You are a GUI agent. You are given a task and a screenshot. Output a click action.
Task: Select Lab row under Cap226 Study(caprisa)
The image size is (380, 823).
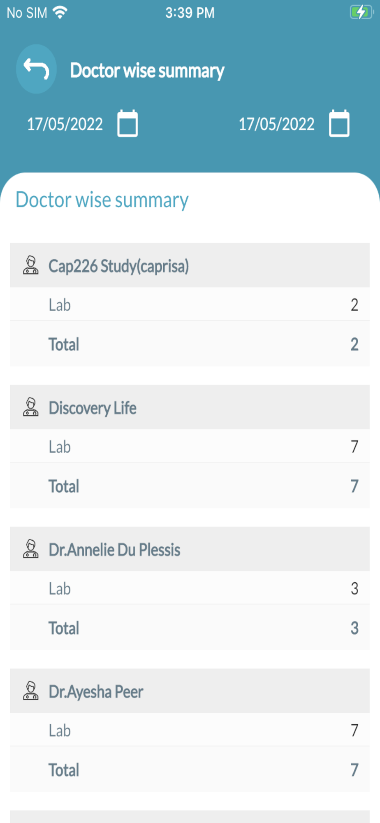(190, 305)
